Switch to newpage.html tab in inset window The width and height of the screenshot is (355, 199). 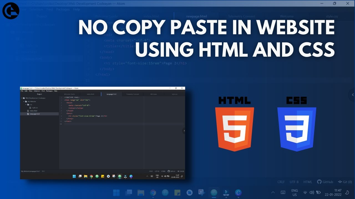point(111,94)
